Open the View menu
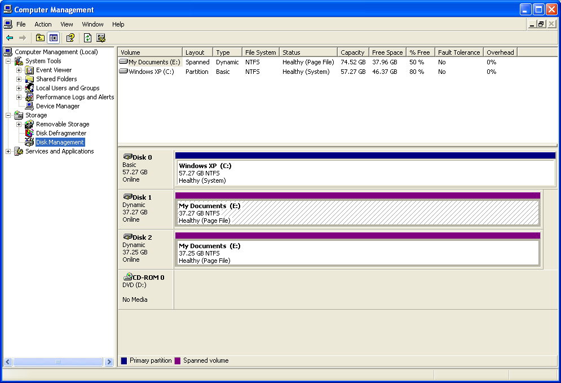 (x=67, y=24)
